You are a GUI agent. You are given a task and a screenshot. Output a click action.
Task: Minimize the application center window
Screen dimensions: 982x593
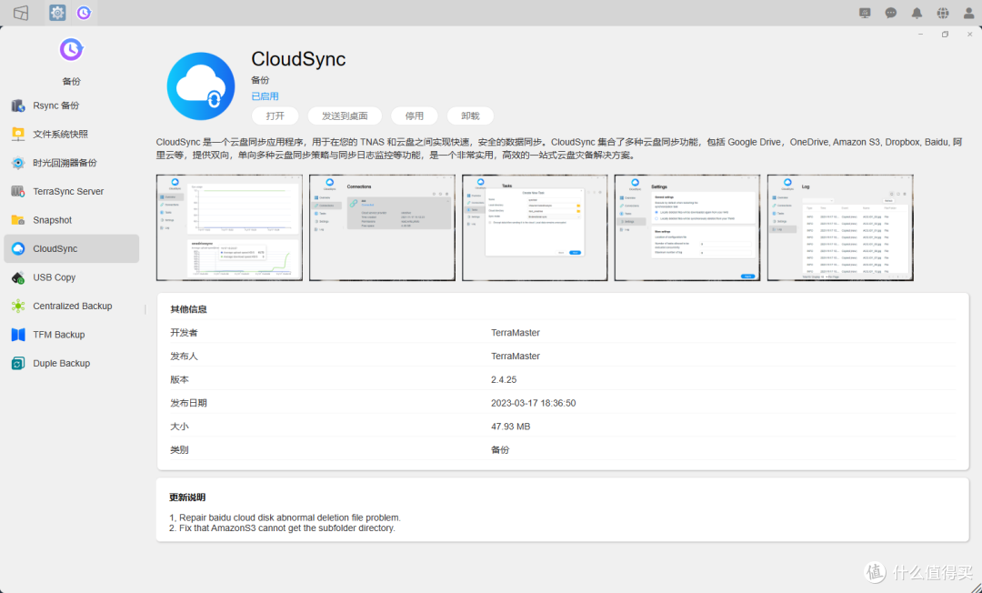point(920,35)
